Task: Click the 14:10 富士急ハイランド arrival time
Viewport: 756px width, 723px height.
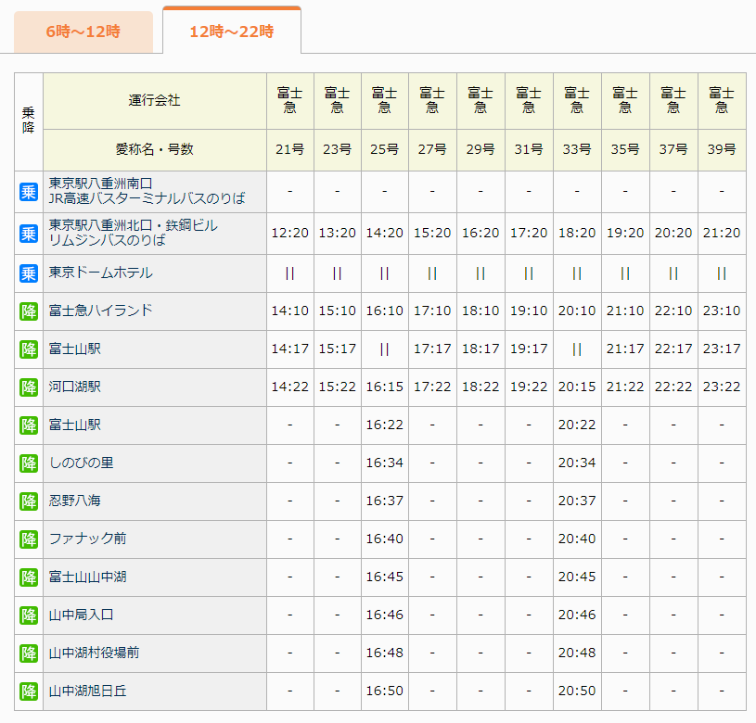Action: 289,311
